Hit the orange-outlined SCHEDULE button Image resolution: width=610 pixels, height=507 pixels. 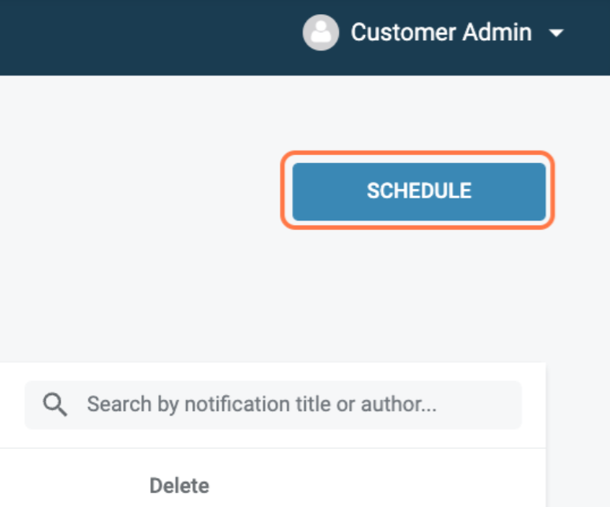tap(418, 191)
